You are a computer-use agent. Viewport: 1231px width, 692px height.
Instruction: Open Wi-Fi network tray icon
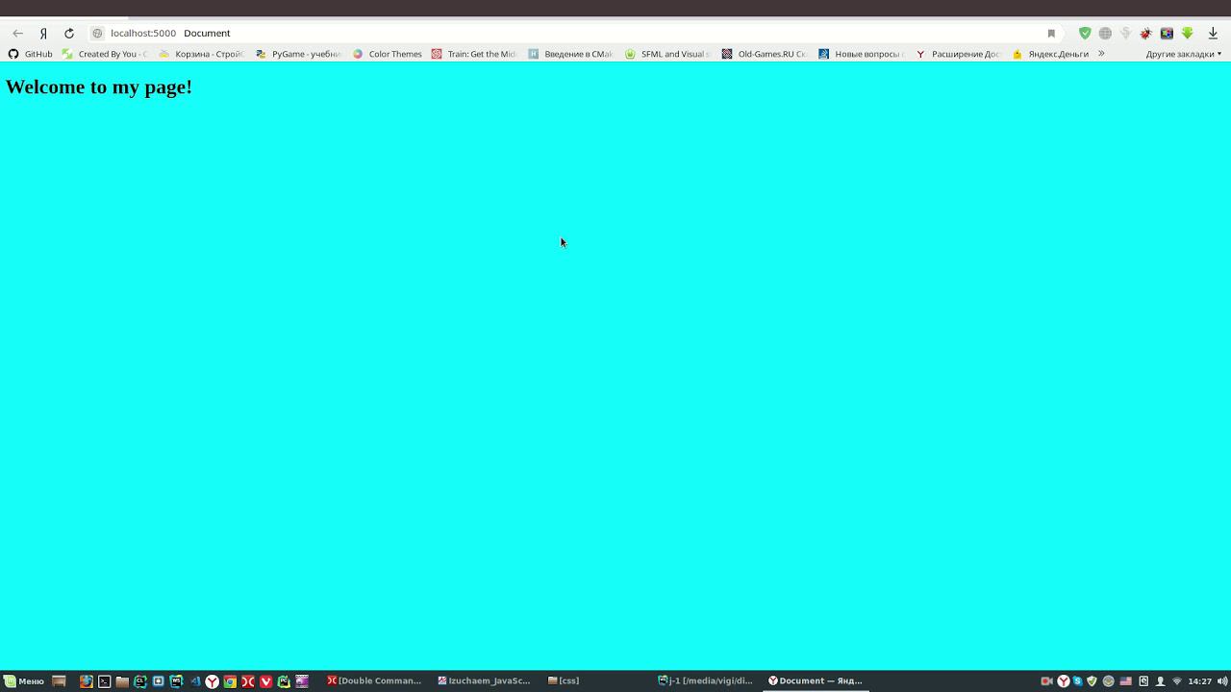pos(1177,680)
